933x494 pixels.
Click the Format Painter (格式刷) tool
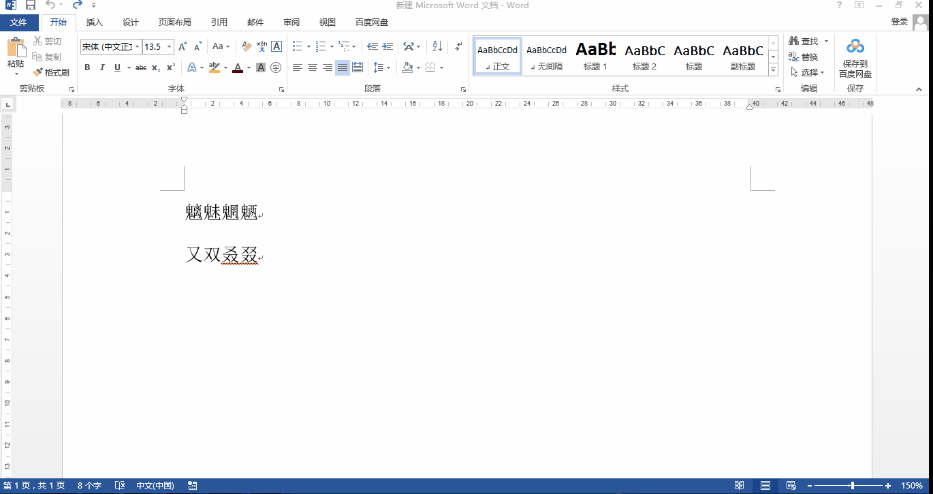pos(52,72)
